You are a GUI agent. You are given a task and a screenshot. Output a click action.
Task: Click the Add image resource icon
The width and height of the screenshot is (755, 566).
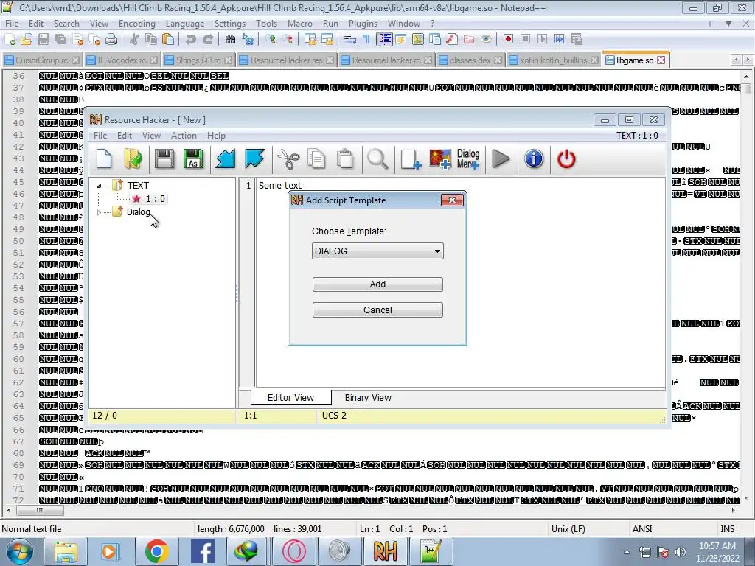pyautogui.click(x=440, y=159)
